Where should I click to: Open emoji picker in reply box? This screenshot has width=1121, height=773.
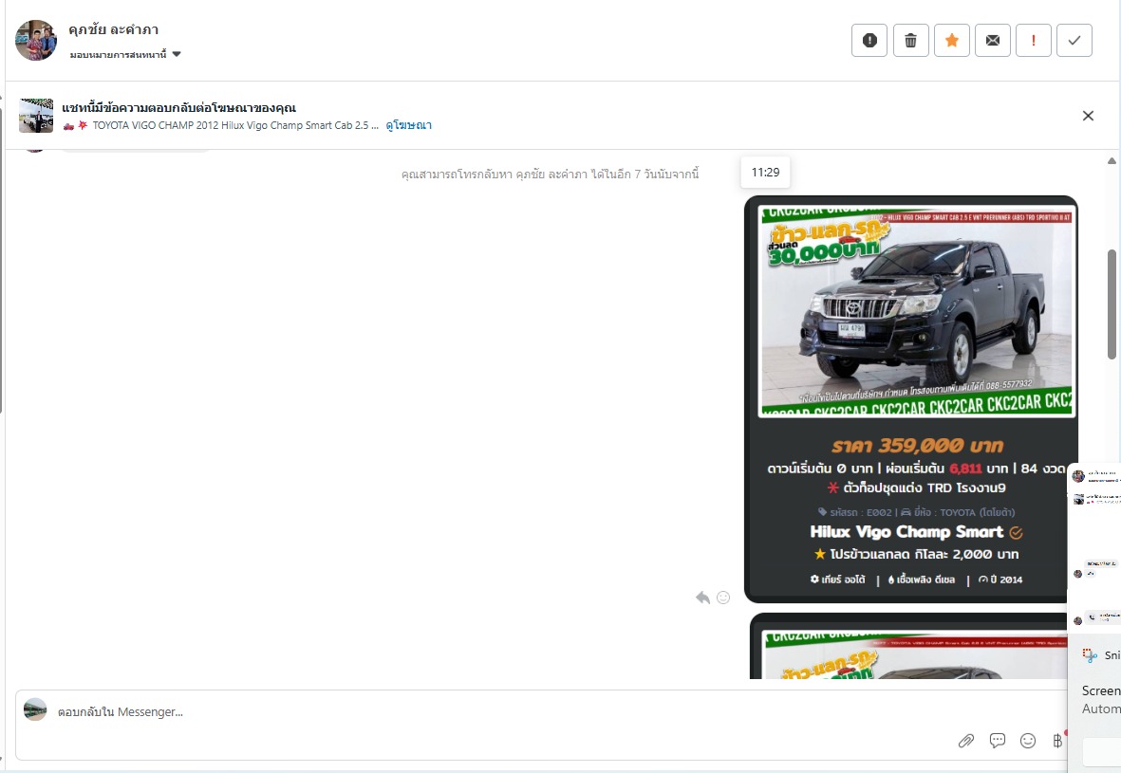click(1028, 741)
